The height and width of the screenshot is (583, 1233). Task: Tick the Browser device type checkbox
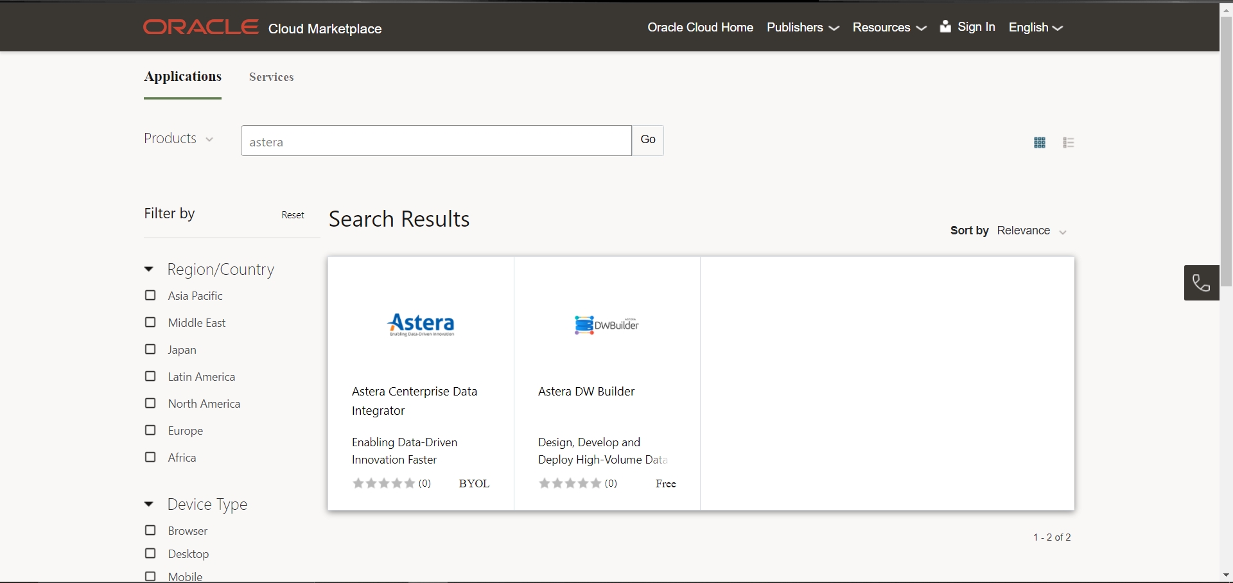coord(150,530)
